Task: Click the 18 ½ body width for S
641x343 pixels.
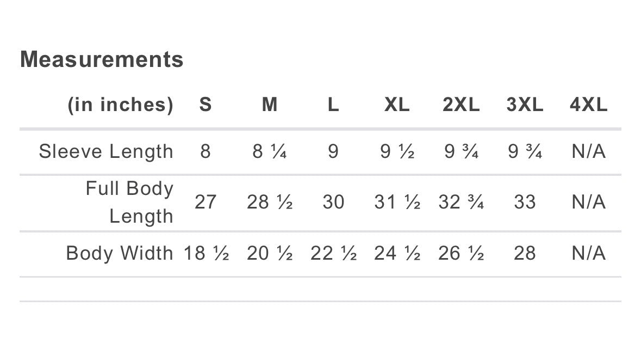Action: [206, 253]
